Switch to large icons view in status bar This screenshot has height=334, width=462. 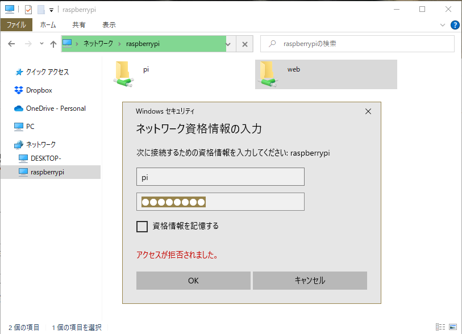point(453,327)
